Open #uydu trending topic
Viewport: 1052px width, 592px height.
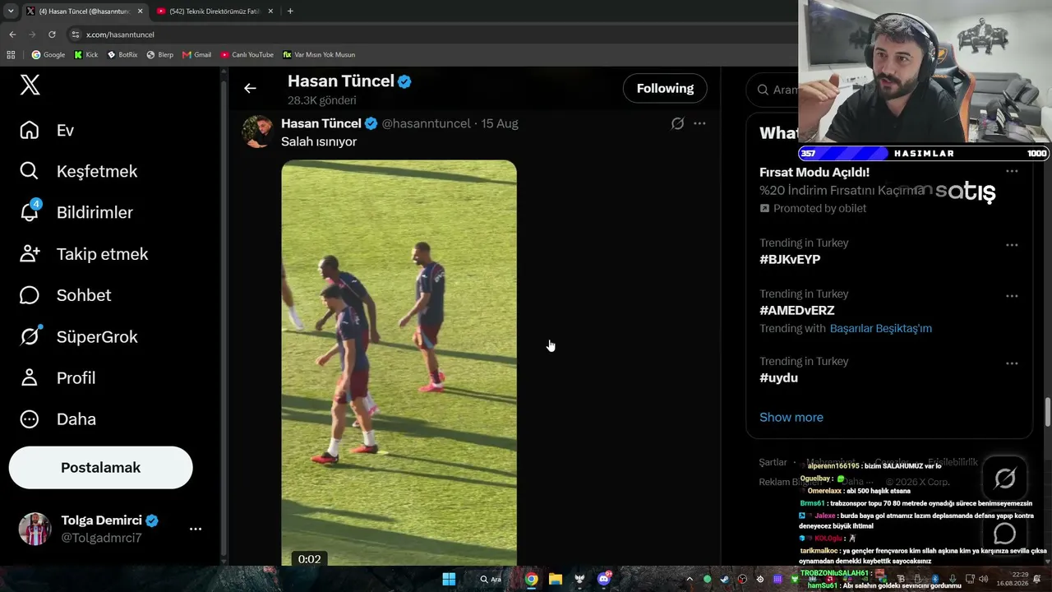click(x=778, y=378)
